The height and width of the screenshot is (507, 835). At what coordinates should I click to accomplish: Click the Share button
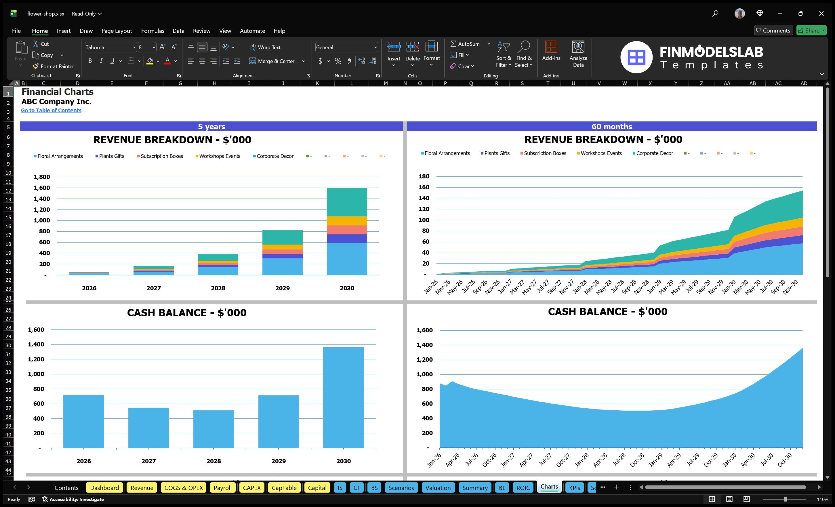[x=811, y=30]
